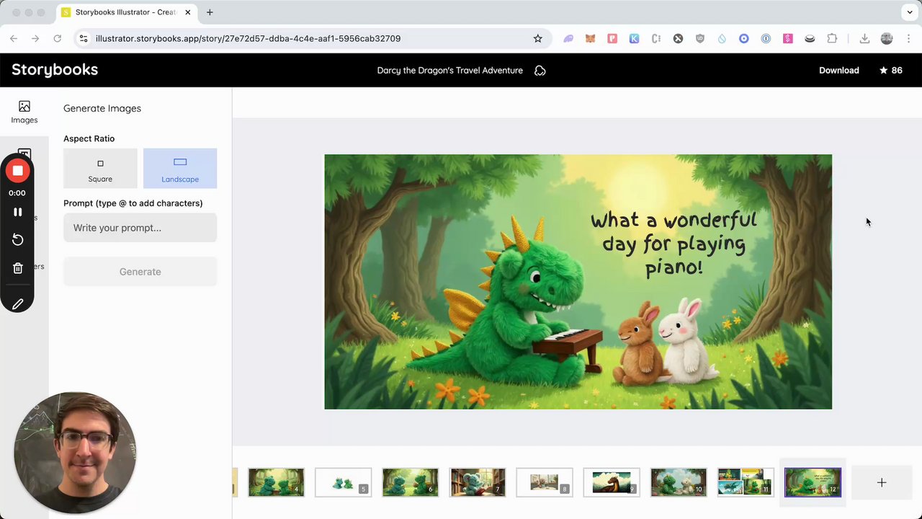Click the cloud sync icon beside the story title
The image size is (922, 519).
[x=540, y=70]
